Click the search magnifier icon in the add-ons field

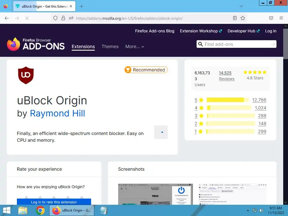tap(201, 44)
